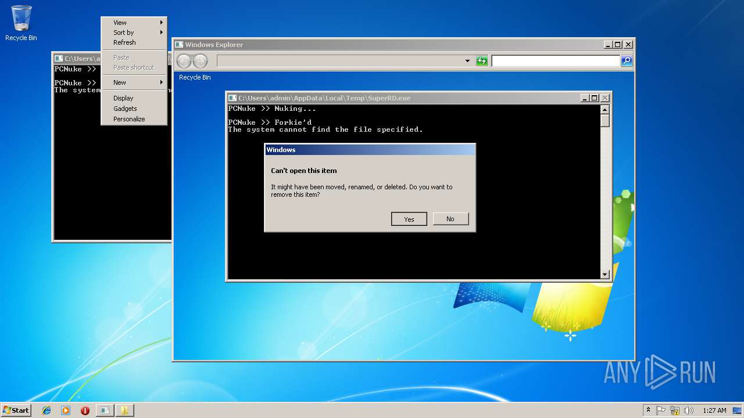Open Windows Media Player from the taskbar

click(x=66, y=410)
